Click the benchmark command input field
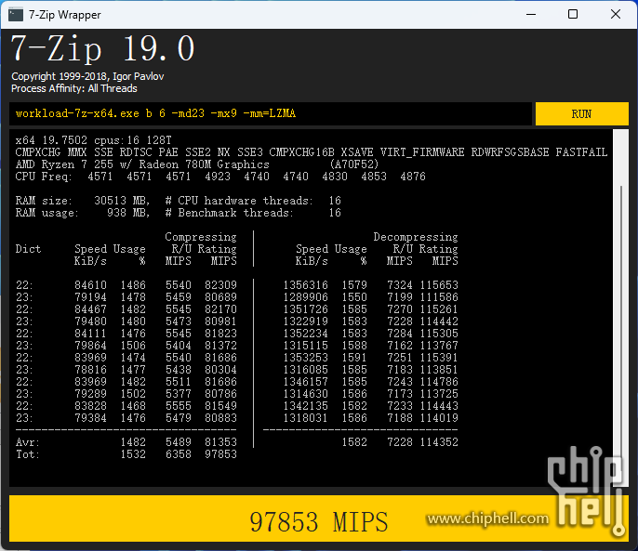638x551 pixels. coord(270,113)
